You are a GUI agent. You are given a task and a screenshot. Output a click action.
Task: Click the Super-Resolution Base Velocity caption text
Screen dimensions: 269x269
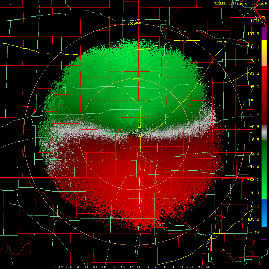[136, 267]
